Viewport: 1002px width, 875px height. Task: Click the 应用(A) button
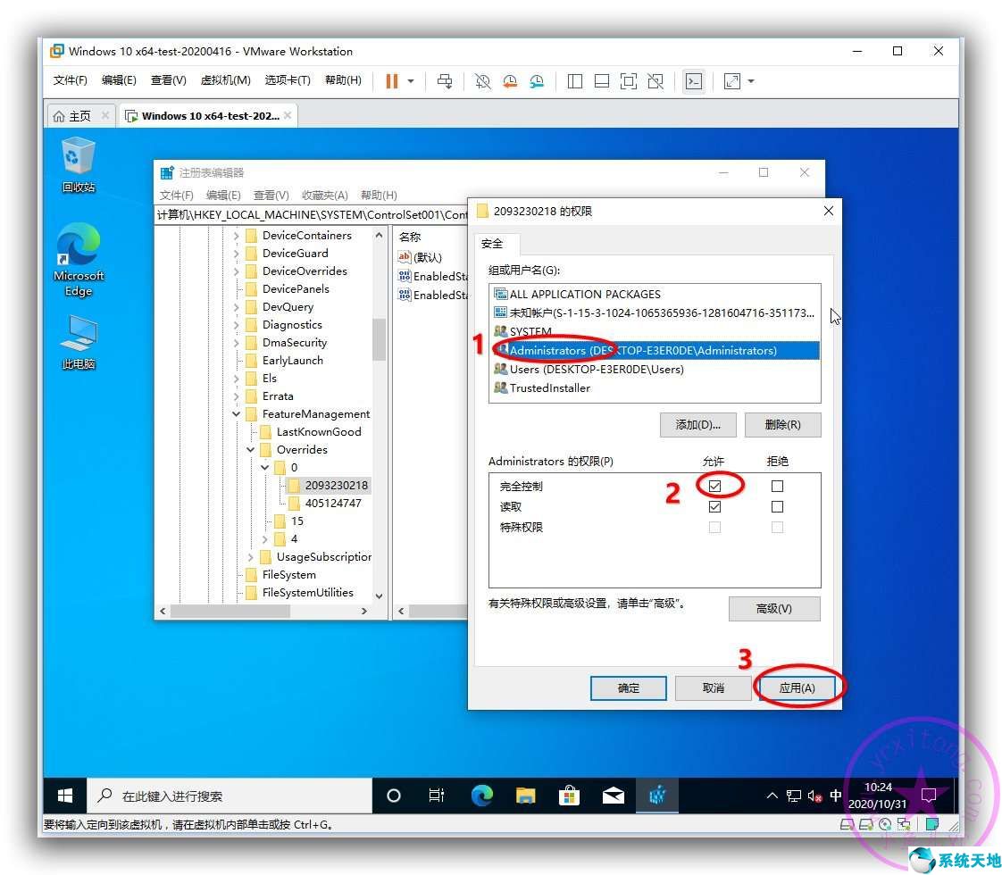797,687
